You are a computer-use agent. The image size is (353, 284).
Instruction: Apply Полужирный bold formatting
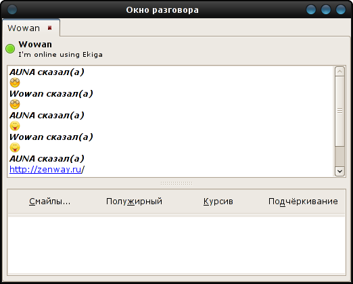(134, 202)
